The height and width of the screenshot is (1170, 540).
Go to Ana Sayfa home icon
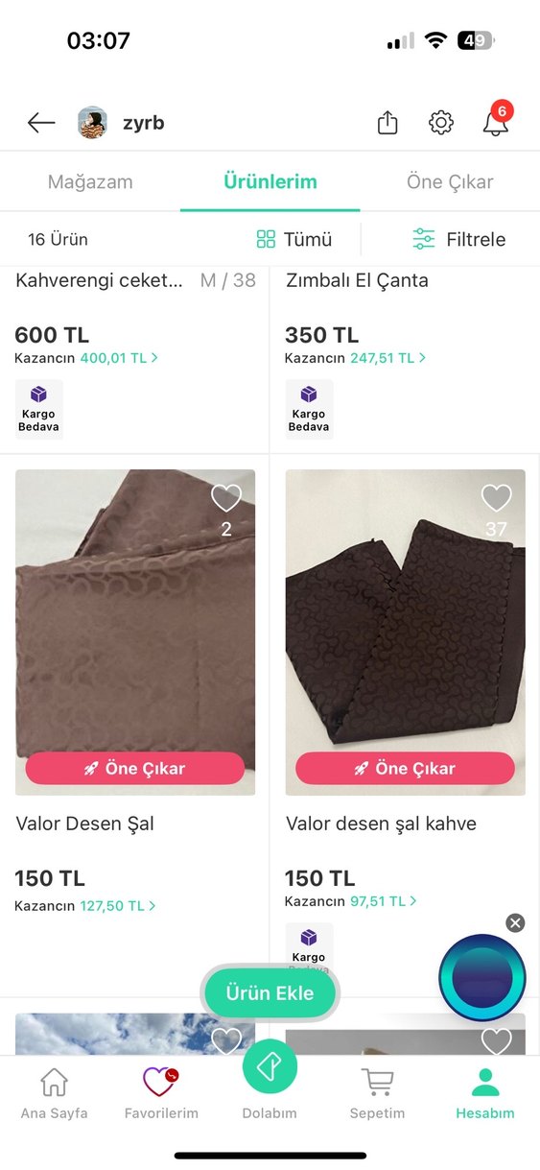point(54,1082)
